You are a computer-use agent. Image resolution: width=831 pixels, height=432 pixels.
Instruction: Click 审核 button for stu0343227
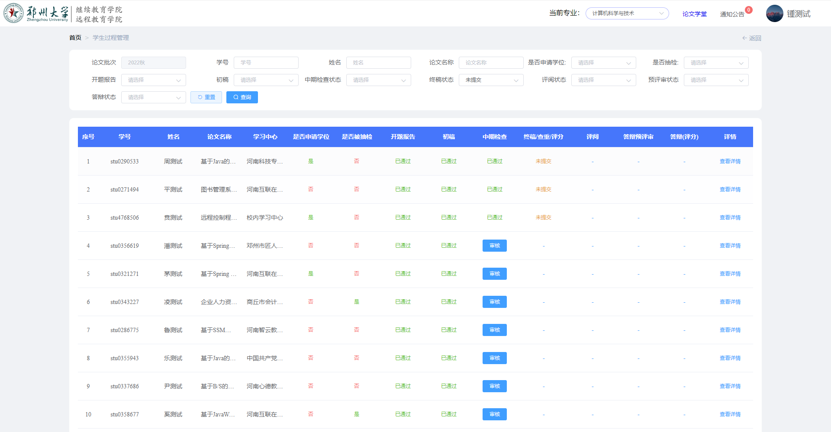(x=495, y=302)
